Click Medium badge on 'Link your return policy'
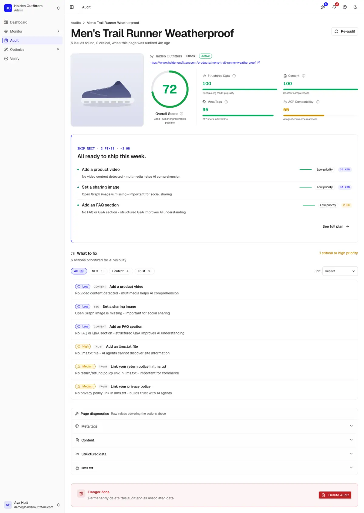This screenshot has width=364, height=513. tap(85, 367)
